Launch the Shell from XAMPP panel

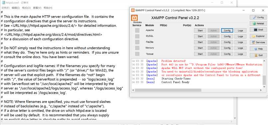(258, 30)
